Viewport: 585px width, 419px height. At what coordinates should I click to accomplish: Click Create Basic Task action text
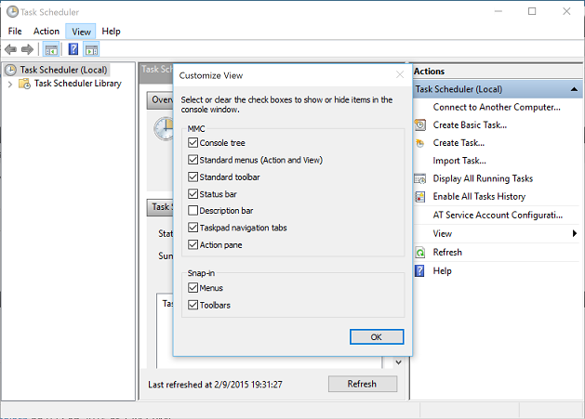click(x=470, y=124)
